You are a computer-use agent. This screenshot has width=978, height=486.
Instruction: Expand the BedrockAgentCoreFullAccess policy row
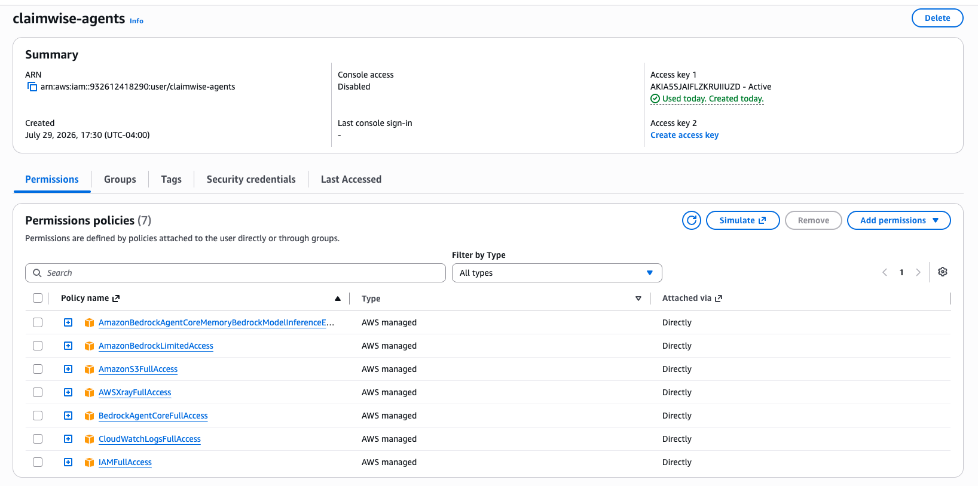point(68,416)
